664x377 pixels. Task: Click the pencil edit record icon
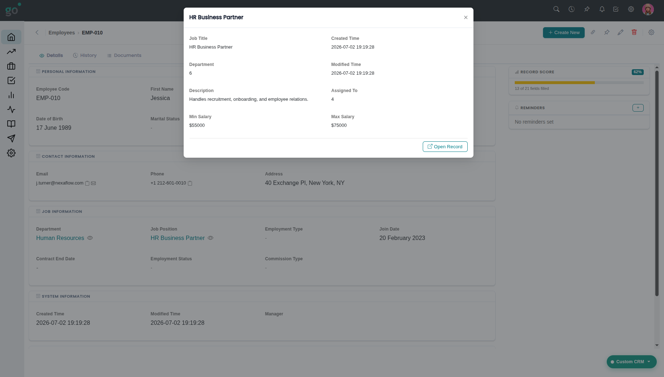click(x=621, y=32)
